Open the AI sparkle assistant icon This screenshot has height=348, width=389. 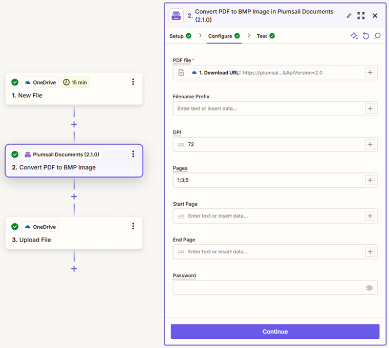point(354,36)
